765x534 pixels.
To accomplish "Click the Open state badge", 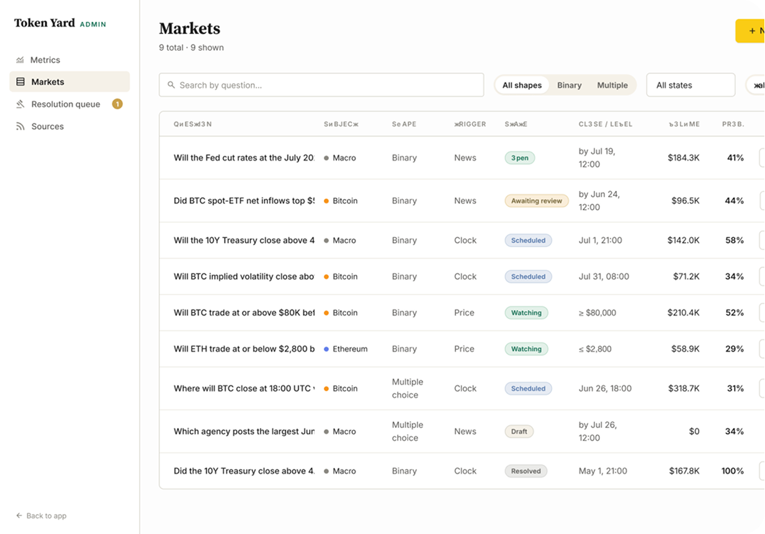I will point(520,158).
